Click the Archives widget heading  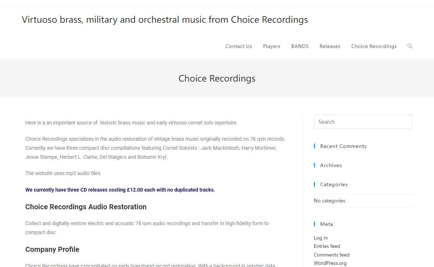point(331,165)
